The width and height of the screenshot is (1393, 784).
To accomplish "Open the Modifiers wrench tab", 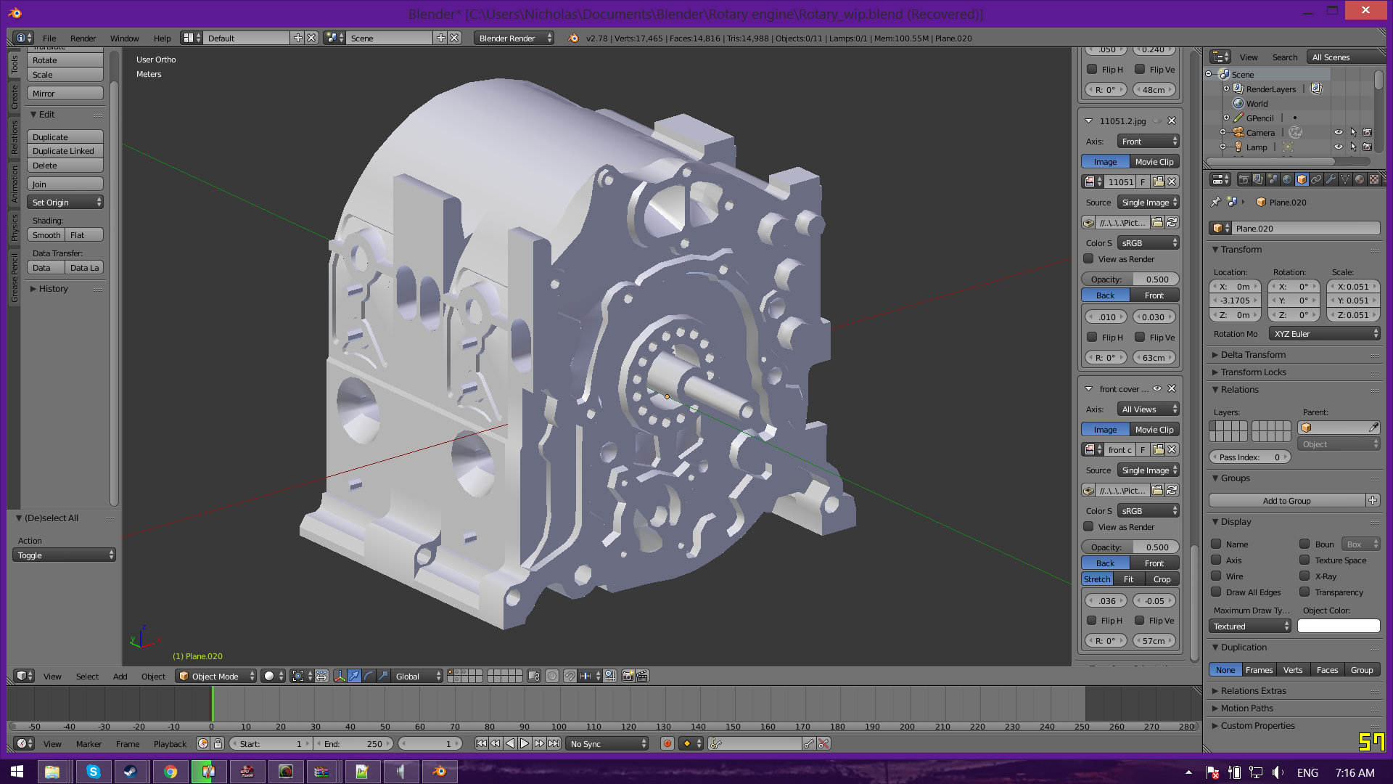I will click(x=1331, y=179).
